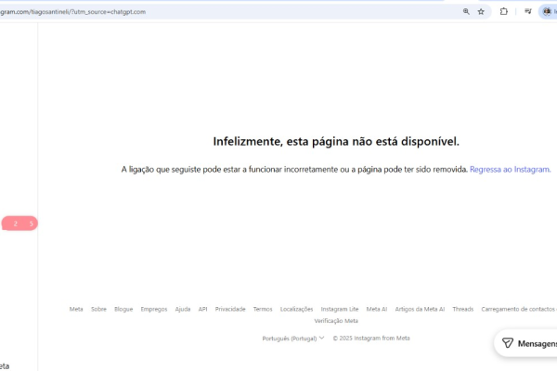Open the Sobre footer link

coord(98,309)
